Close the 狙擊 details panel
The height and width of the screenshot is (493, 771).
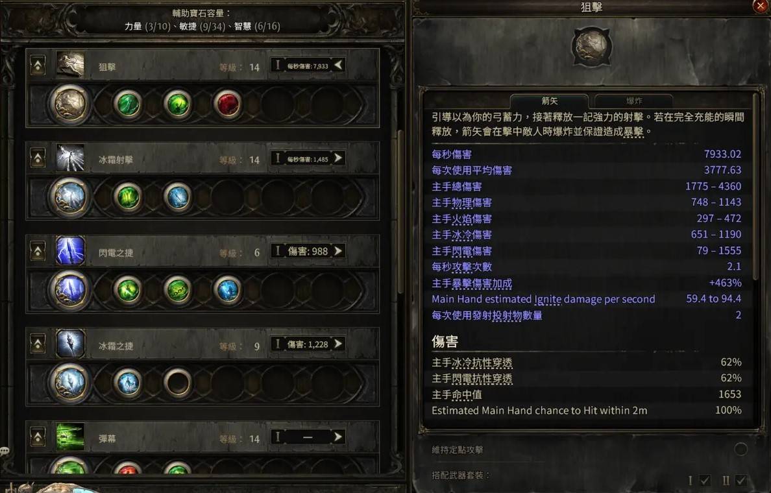click(760, 5)
